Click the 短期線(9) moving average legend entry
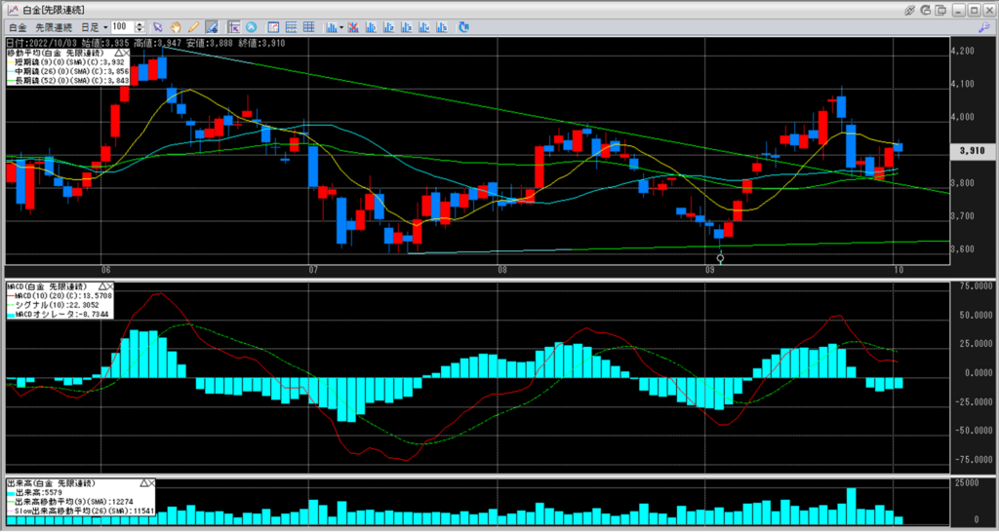999x532 pixels. coord(67,63)
